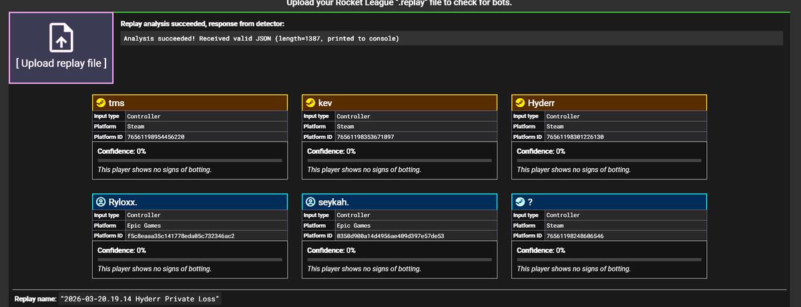Click Steam platform value in tms card
The image size is (801, 307).
136,126
